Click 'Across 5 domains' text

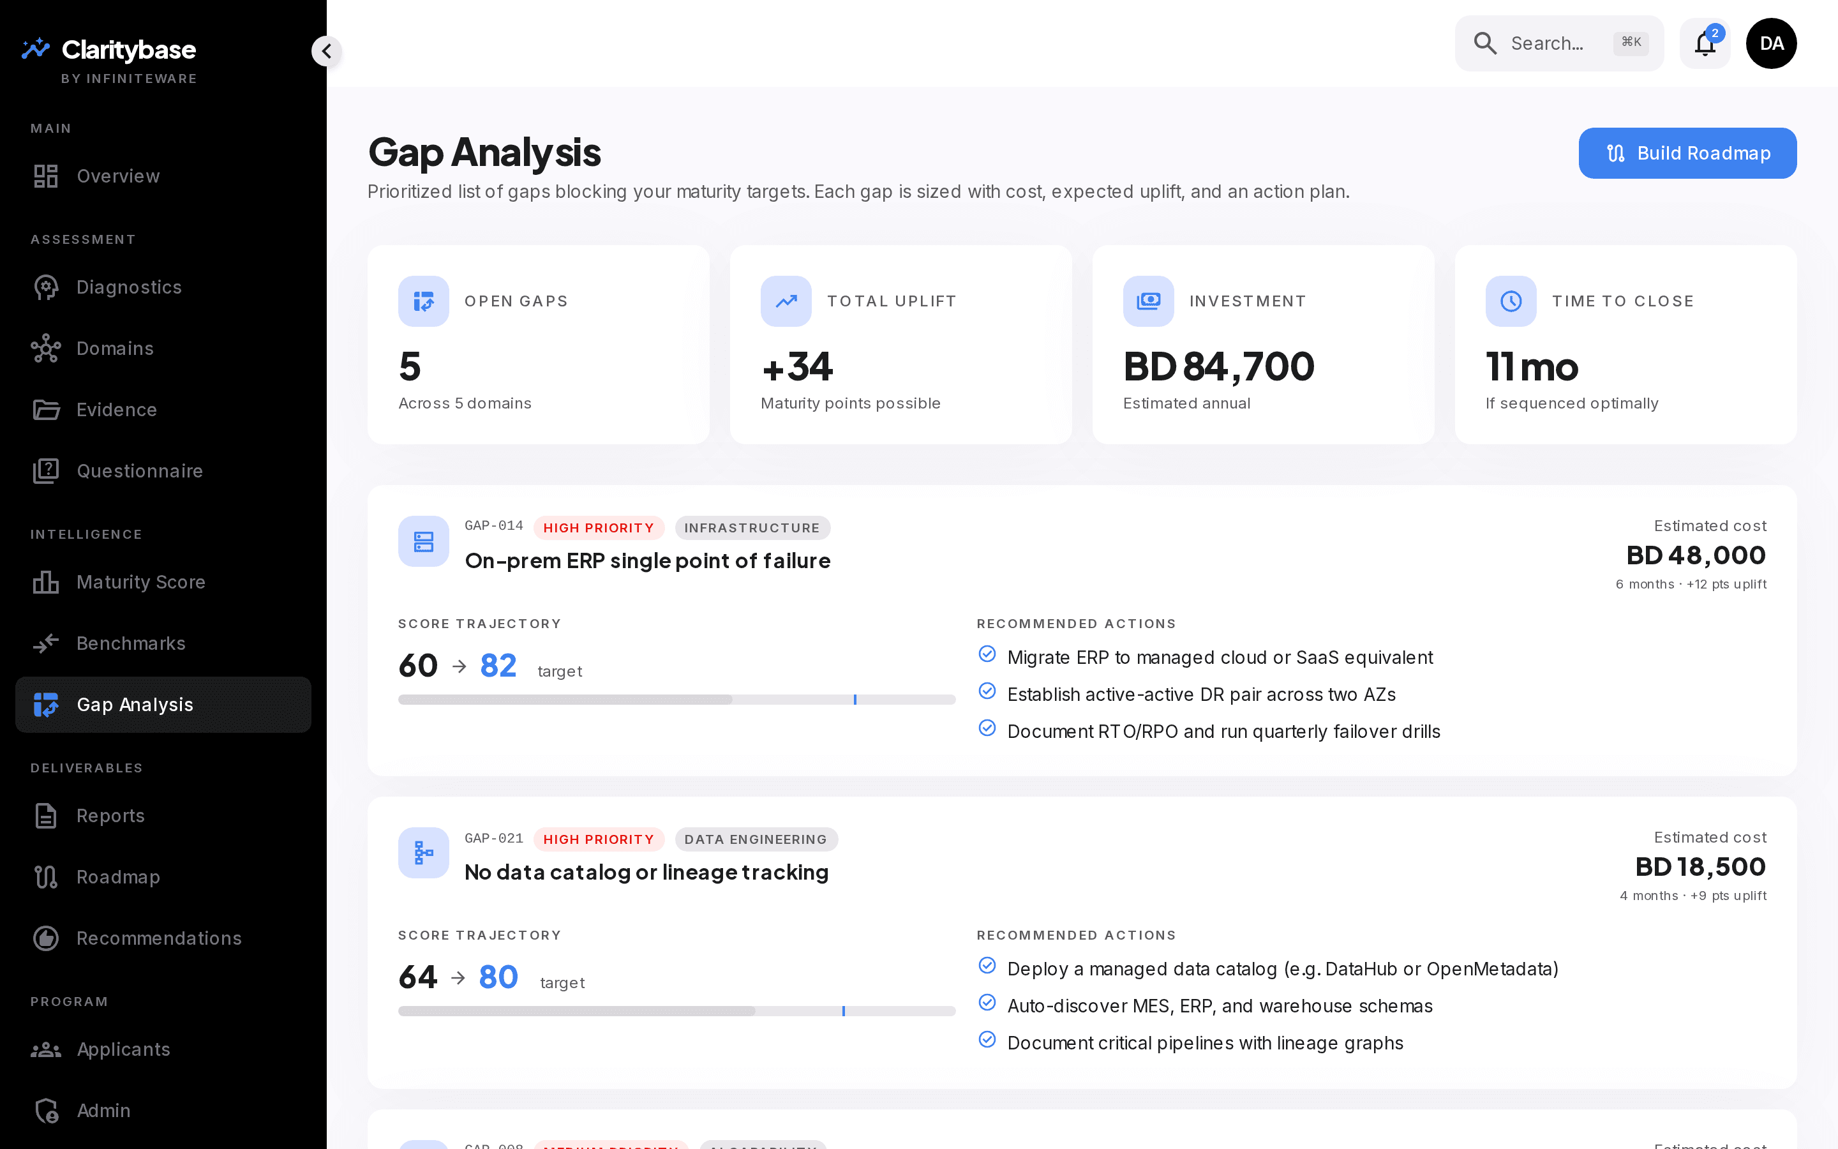tap(465, 403)
